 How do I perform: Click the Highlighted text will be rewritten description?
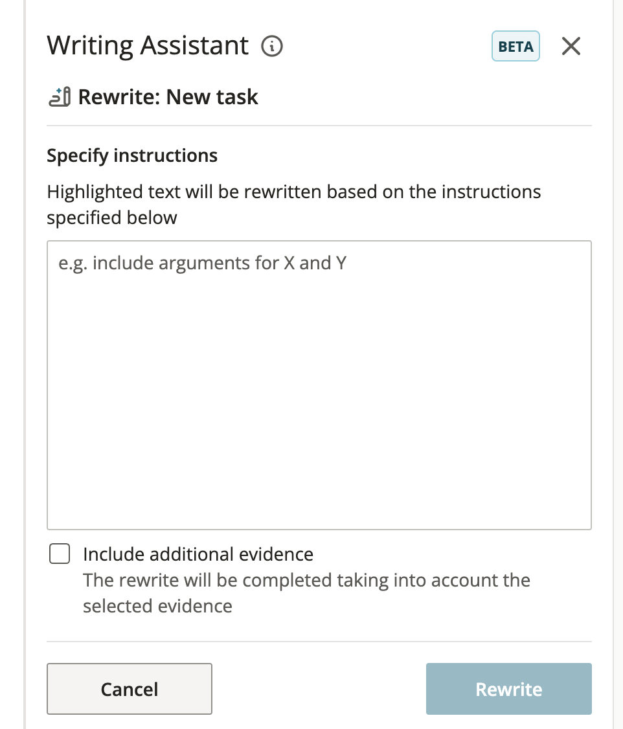click(294, 205)
